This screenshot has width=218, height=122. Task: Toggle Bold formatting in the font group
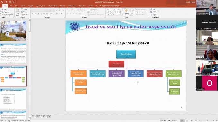(x=32, y=14)
